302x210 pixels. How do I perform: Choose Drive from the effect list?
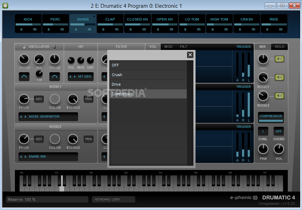point(148,84)
